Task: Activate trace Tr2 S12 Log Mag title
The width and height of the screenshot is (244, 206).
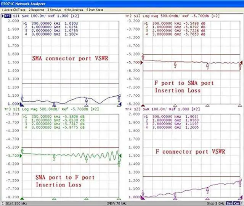Action: (x=172, y=16)
